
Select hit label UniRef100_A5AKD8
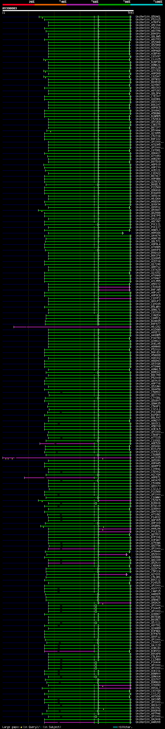coord(148,355)
